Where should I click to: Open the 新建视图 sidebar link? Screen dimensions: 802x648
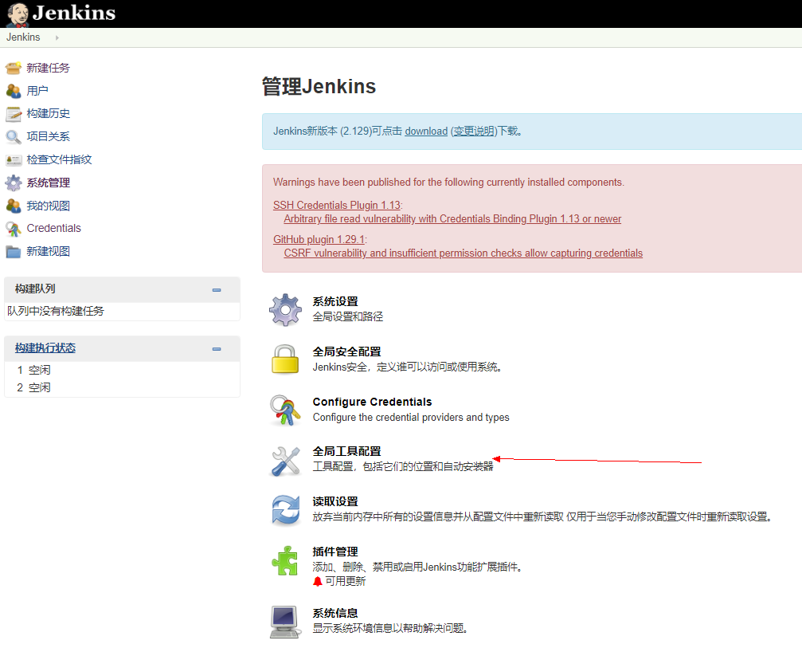48,251
